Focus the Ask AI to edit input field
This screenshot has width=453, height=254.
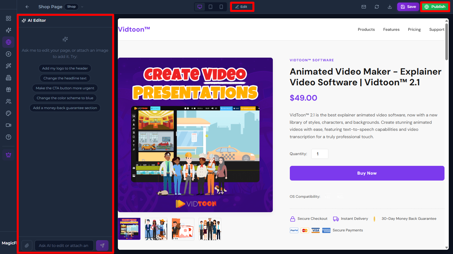pos(64,246)
